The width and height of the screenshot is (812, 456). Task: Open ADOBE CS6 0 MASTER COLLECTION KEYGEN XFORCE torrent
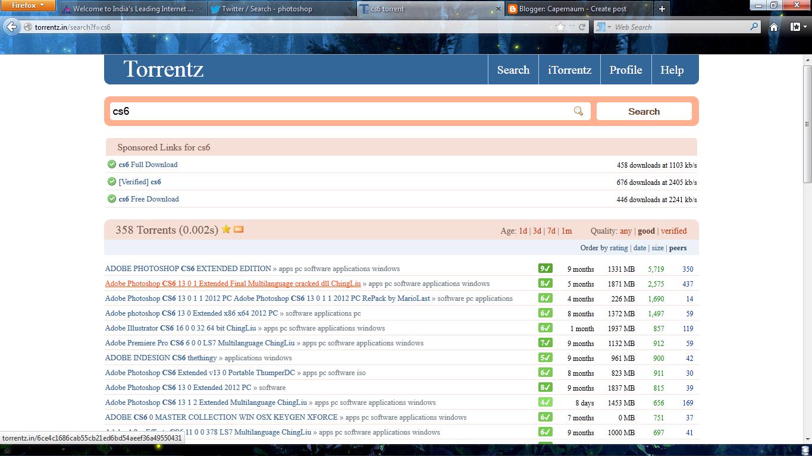(221, 417)
